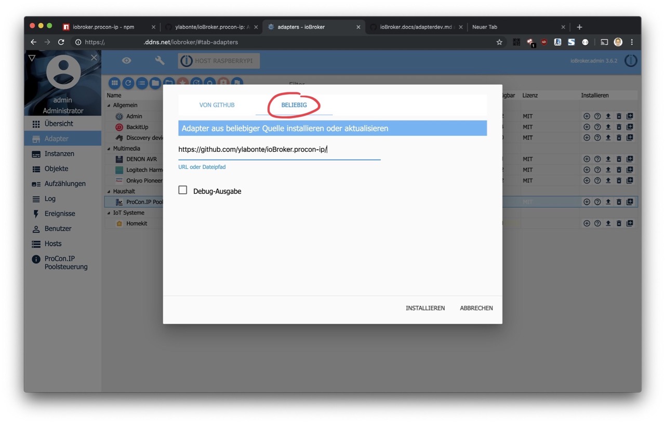This screenshot has height=424, width=665.
Task: Cancel the dialog with ABBRECHEN
Action: [476, 308]
